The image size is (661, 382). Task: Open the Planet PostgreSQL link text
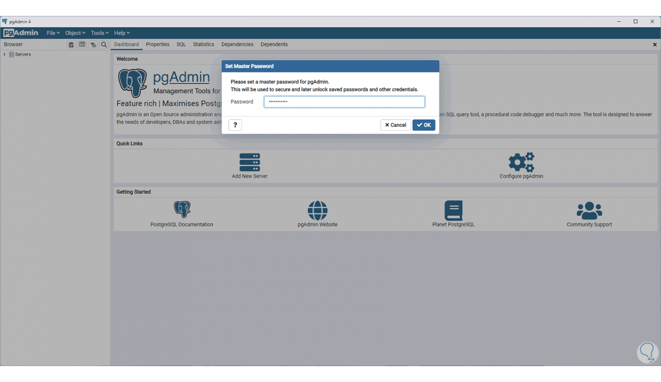pos(453,225)
